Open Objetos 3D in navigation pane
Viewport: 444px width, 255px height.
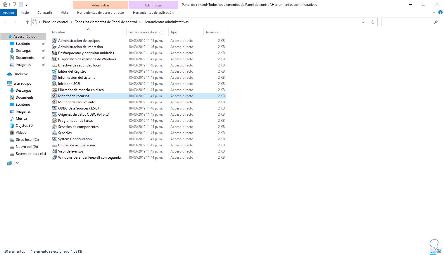tap(24, 126)
